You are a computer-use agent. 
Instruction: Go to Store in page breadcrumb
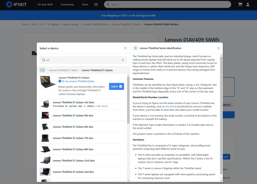point(25,24)
